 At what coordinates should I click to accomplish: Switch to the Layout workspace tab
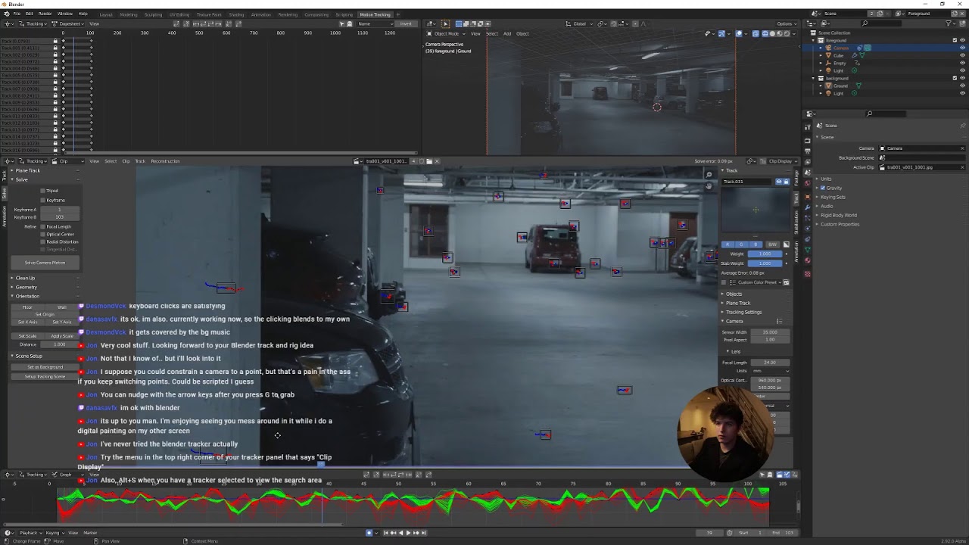pos(106,14)
